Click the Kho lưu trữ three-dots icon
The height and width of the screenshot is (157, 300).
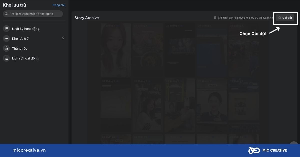point(6,39)
